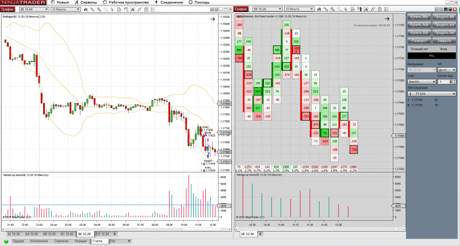Screen dimensions: 460x246
Task: Click Продать Mkt button
Action: 444,17
